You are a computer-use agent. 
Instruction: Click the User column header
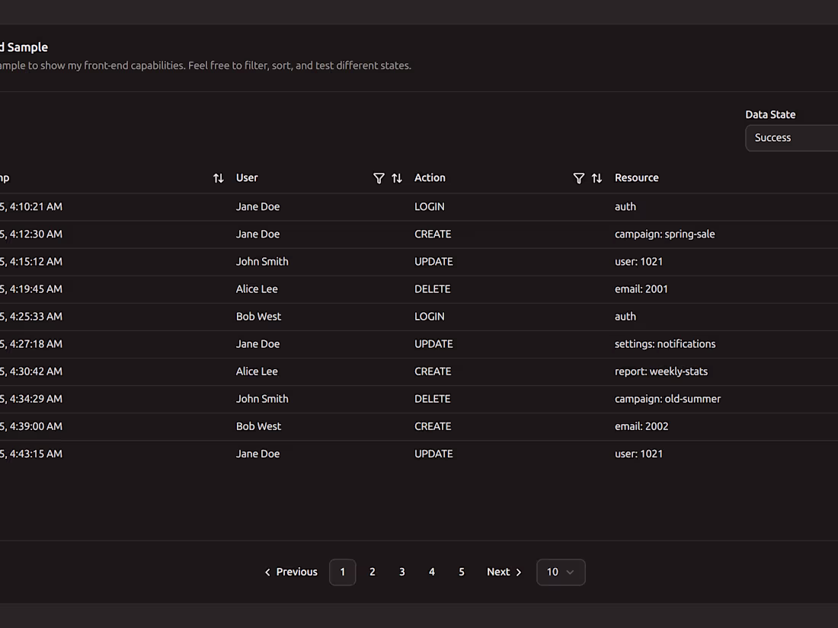coord(247,177)
